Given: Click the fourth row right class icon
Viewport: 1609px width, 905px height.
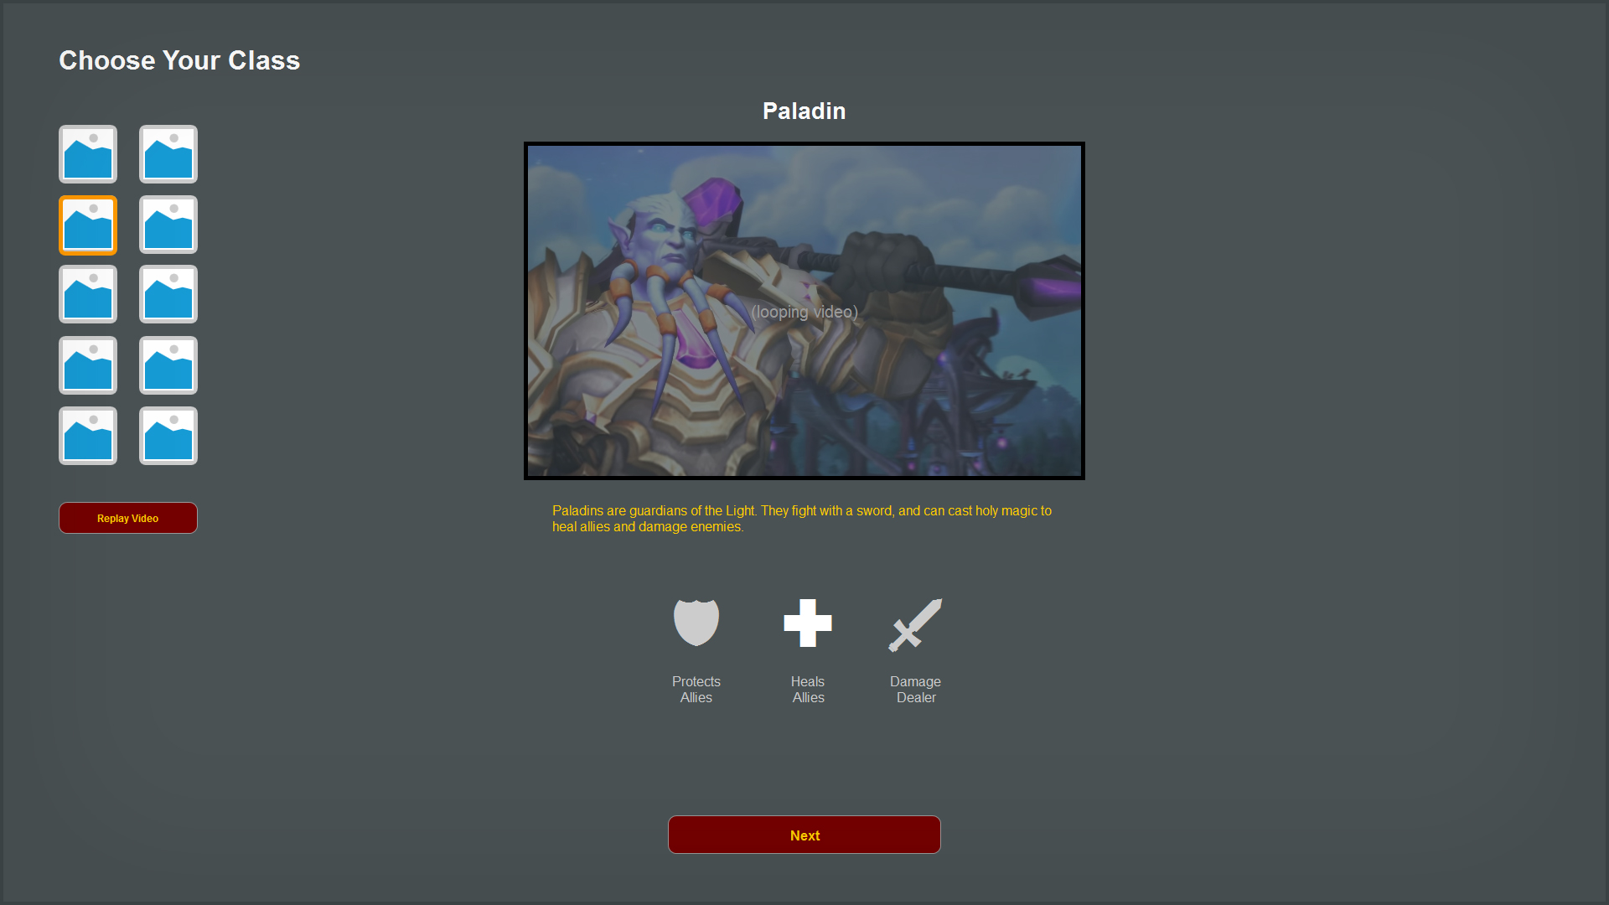Looking at the screenshot, I should 167,365.
